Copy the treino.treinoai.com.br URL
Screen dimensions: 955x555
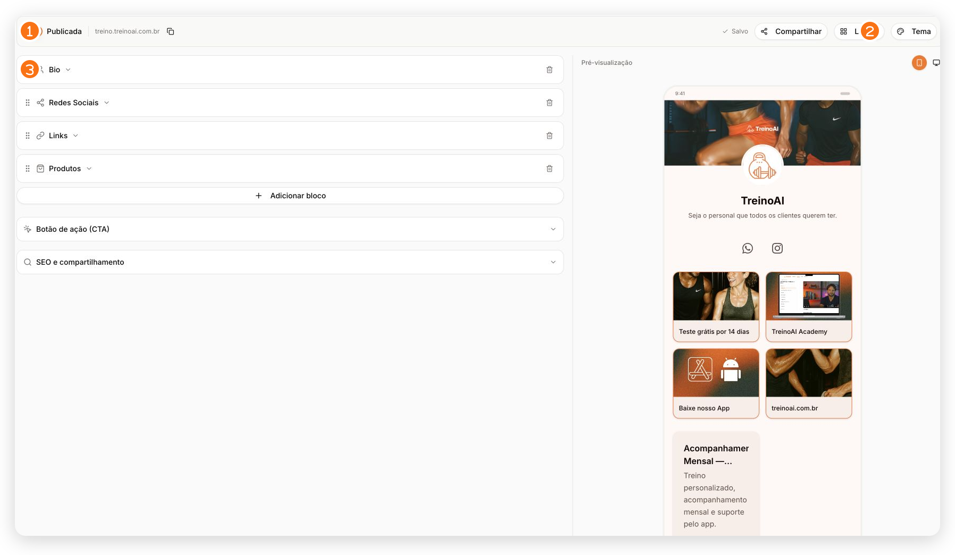pos(170,31)
